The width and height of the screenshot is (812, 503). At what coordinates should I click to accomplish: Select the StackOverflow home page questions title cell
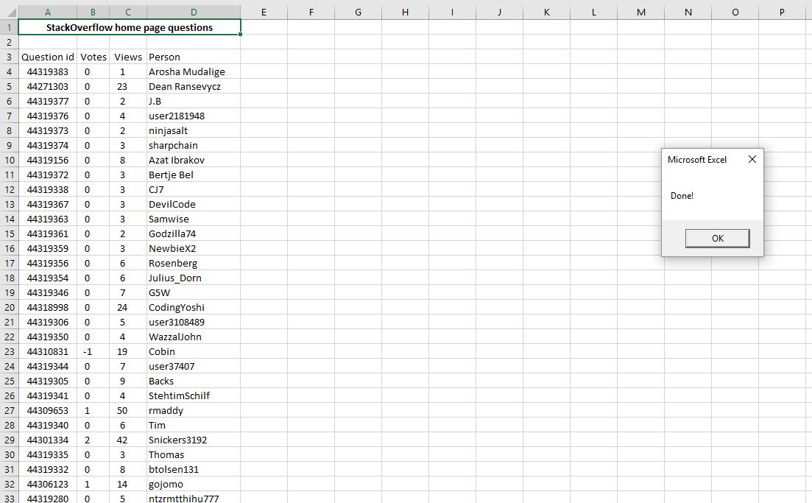pyautogui.click(x=130, y=27)
